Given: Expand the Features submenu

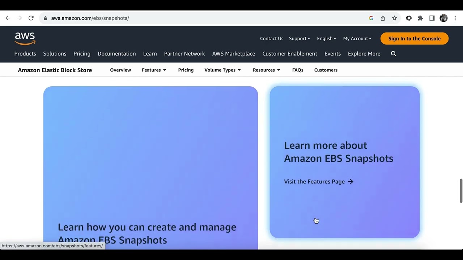Looking at the screenshot, I should click(x=154, y=70).
